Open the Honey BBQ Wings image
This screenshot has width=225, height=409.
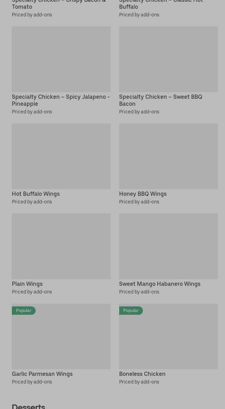pyautogui.click(x=168, y=156)
